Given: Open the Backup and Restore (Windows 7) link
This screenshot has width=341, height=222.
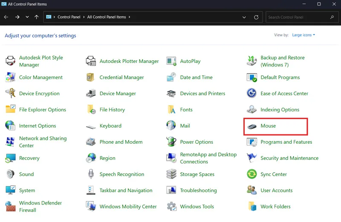Looking at the screenshot, I should [x=283, y=61].
